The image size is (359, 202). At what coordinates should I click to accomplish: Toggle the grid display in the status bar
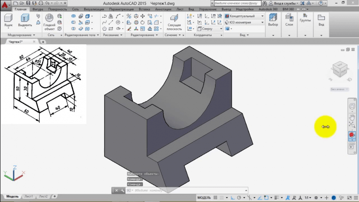pyautogui.click(x=215, y=198)
